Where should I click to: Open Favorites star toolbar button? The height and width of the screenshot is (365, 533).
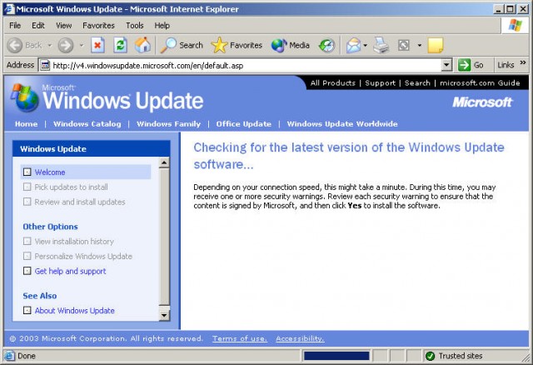point(237,45)
